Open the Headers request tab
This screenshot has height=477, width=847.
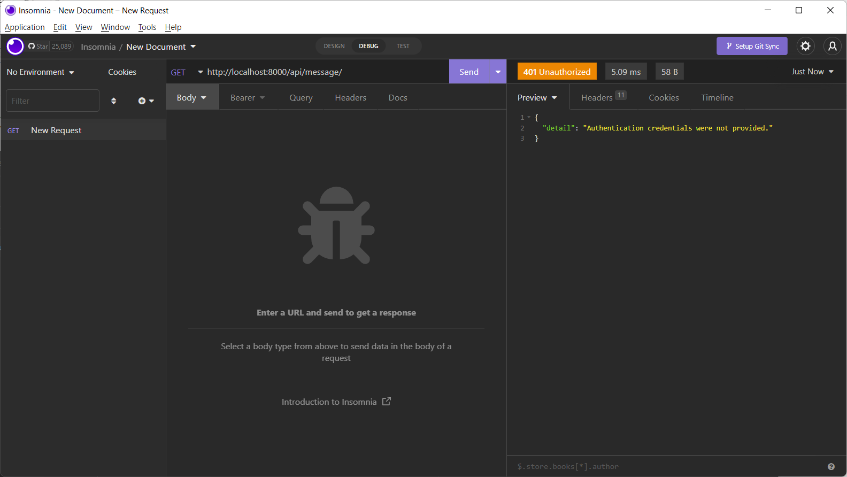click(x=350, y=97)
